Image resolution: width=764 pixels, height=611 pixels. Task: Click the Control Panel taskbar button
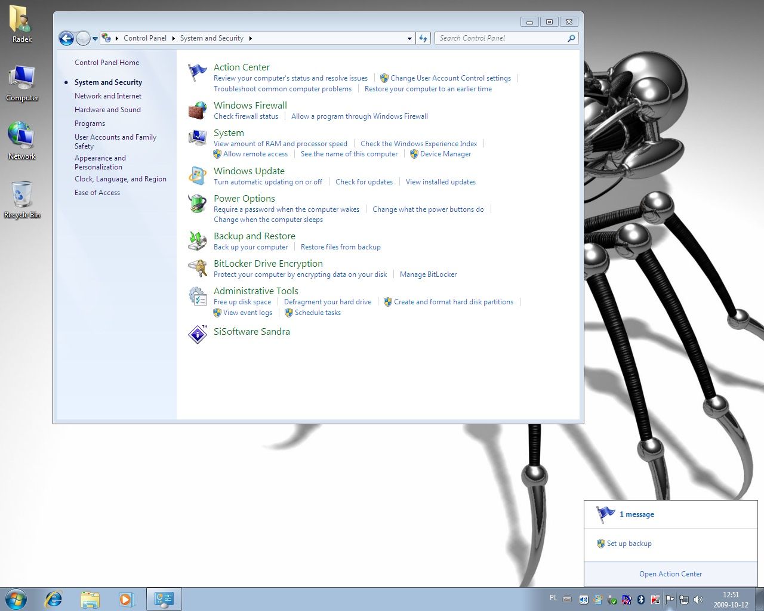pos(164,599)
